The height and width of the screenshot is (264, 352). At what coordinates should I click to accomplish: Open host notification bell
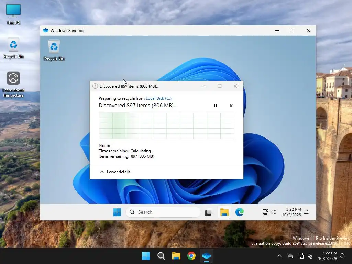tap(343, 256)
